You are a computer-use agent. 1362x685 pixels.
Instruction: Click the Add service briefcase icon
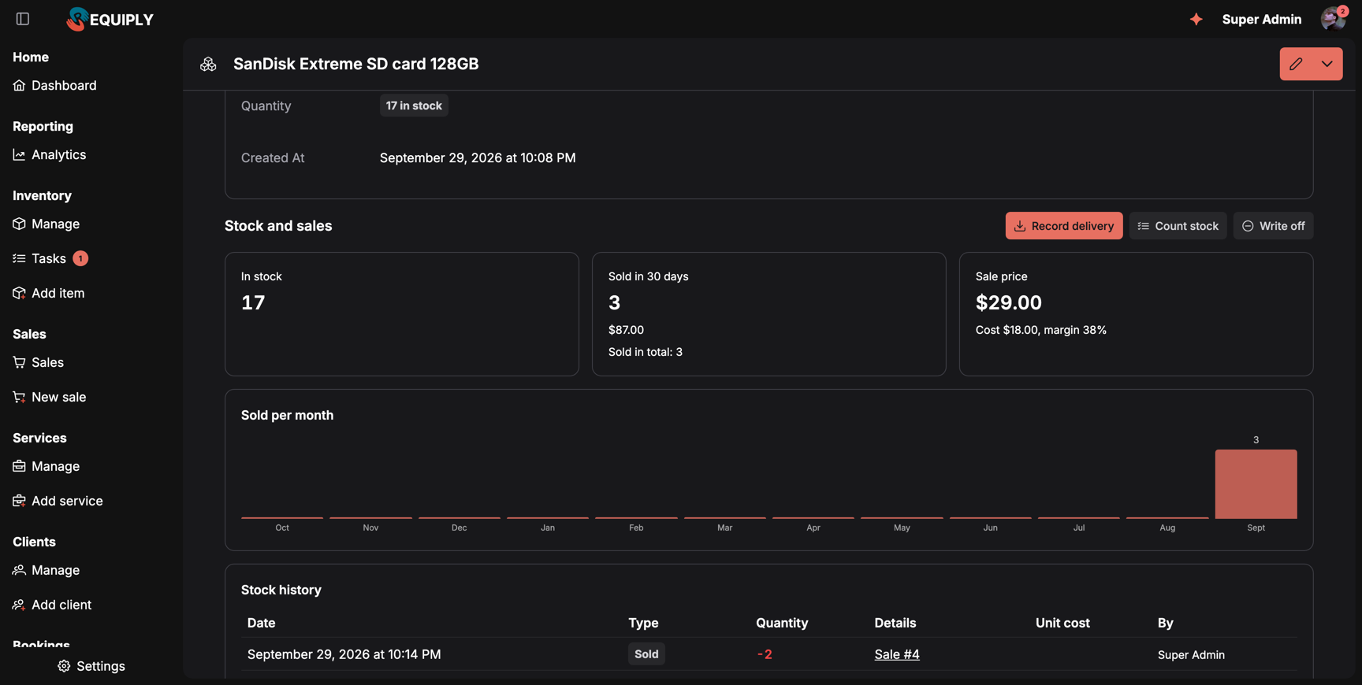(x=19, y=501)
